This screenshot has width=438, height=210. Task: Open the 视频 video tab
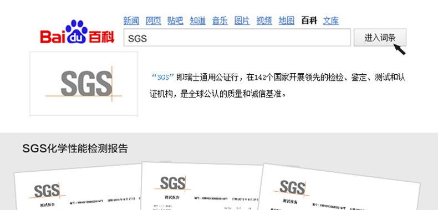[x=264, y=21]
